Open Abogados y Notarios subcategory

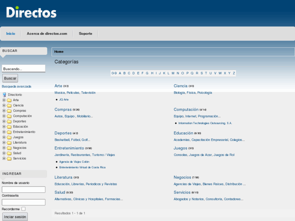click(x=189, y=199)
